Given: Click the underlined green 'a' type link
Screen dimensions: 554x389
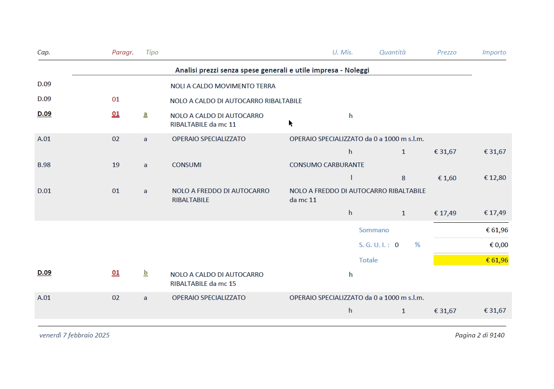Looking at the screenshot, I should [146, 114].
